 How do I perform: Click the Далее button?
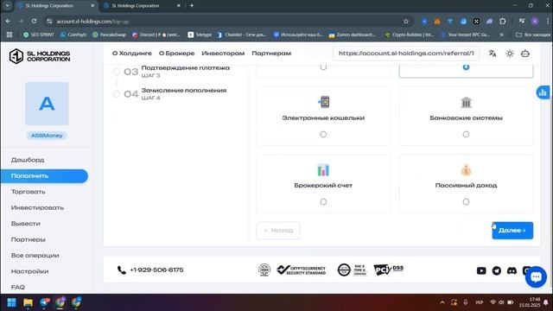point(512,231)
